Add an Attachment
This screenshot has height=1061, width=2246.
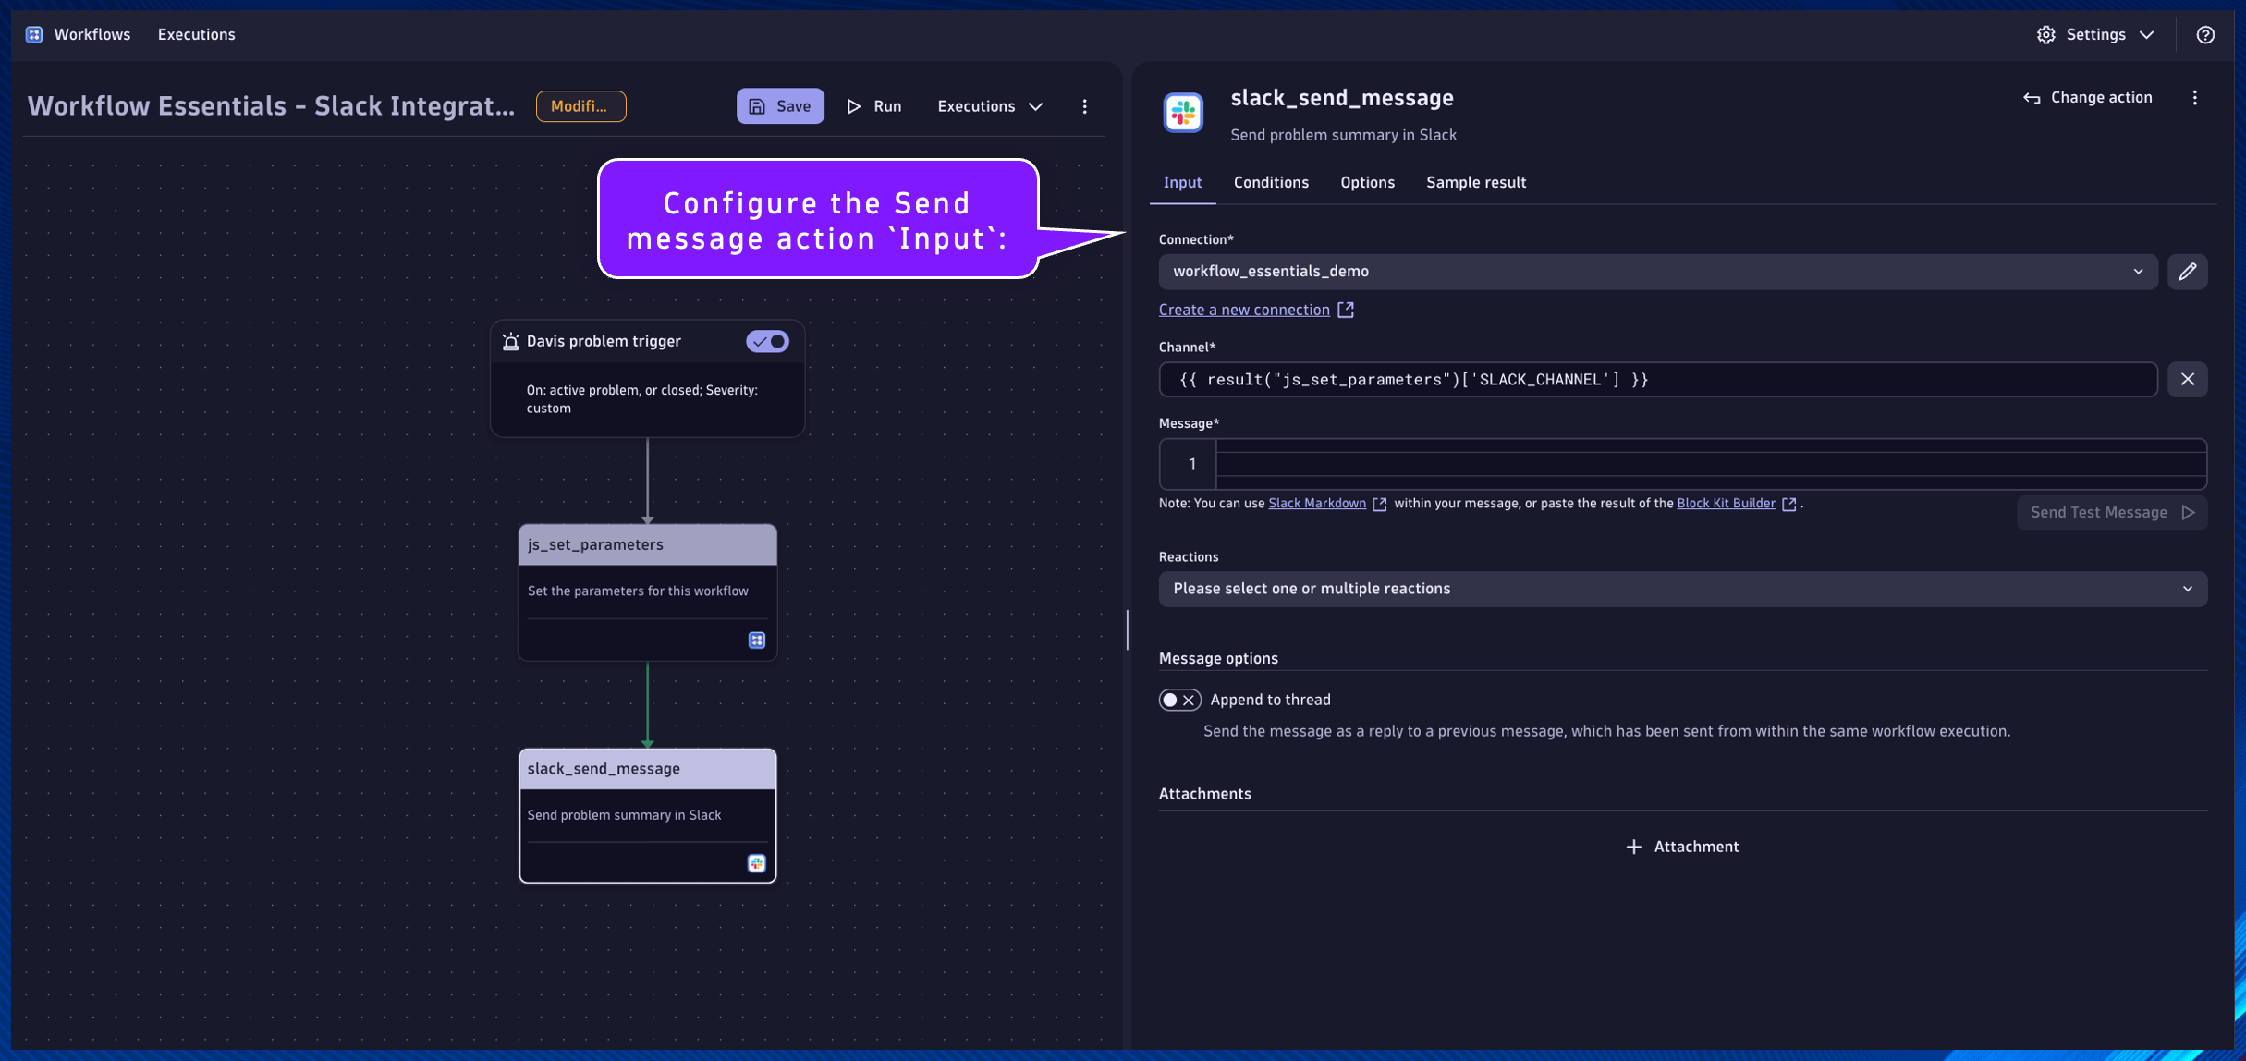(1682, 847)
